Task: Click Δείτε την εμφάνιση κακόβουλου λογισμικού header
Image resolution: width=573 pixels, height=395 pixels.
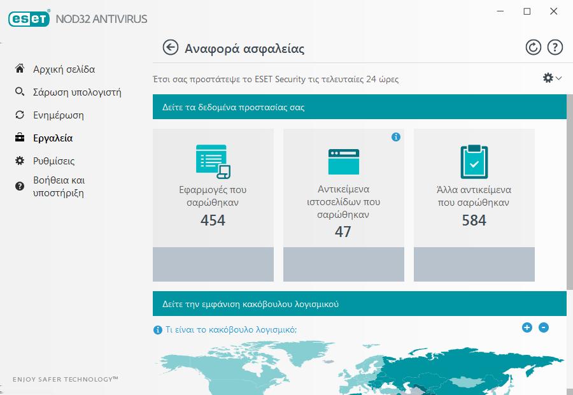Action: pyautogui.click(x=360, y=303)
